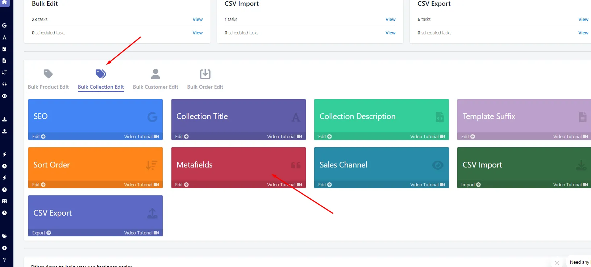591x267 pixels.
Task: Click the tags icon in the sidebar
Action: [x=4, y=236]
